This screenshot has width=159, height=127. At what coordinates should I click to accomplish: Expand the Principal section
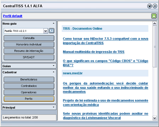point(54,107)
